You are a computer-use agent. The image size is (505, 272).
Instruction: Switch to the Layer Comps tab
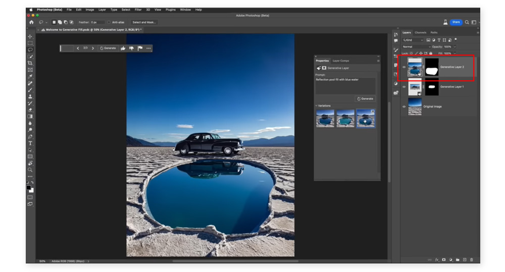341,61
